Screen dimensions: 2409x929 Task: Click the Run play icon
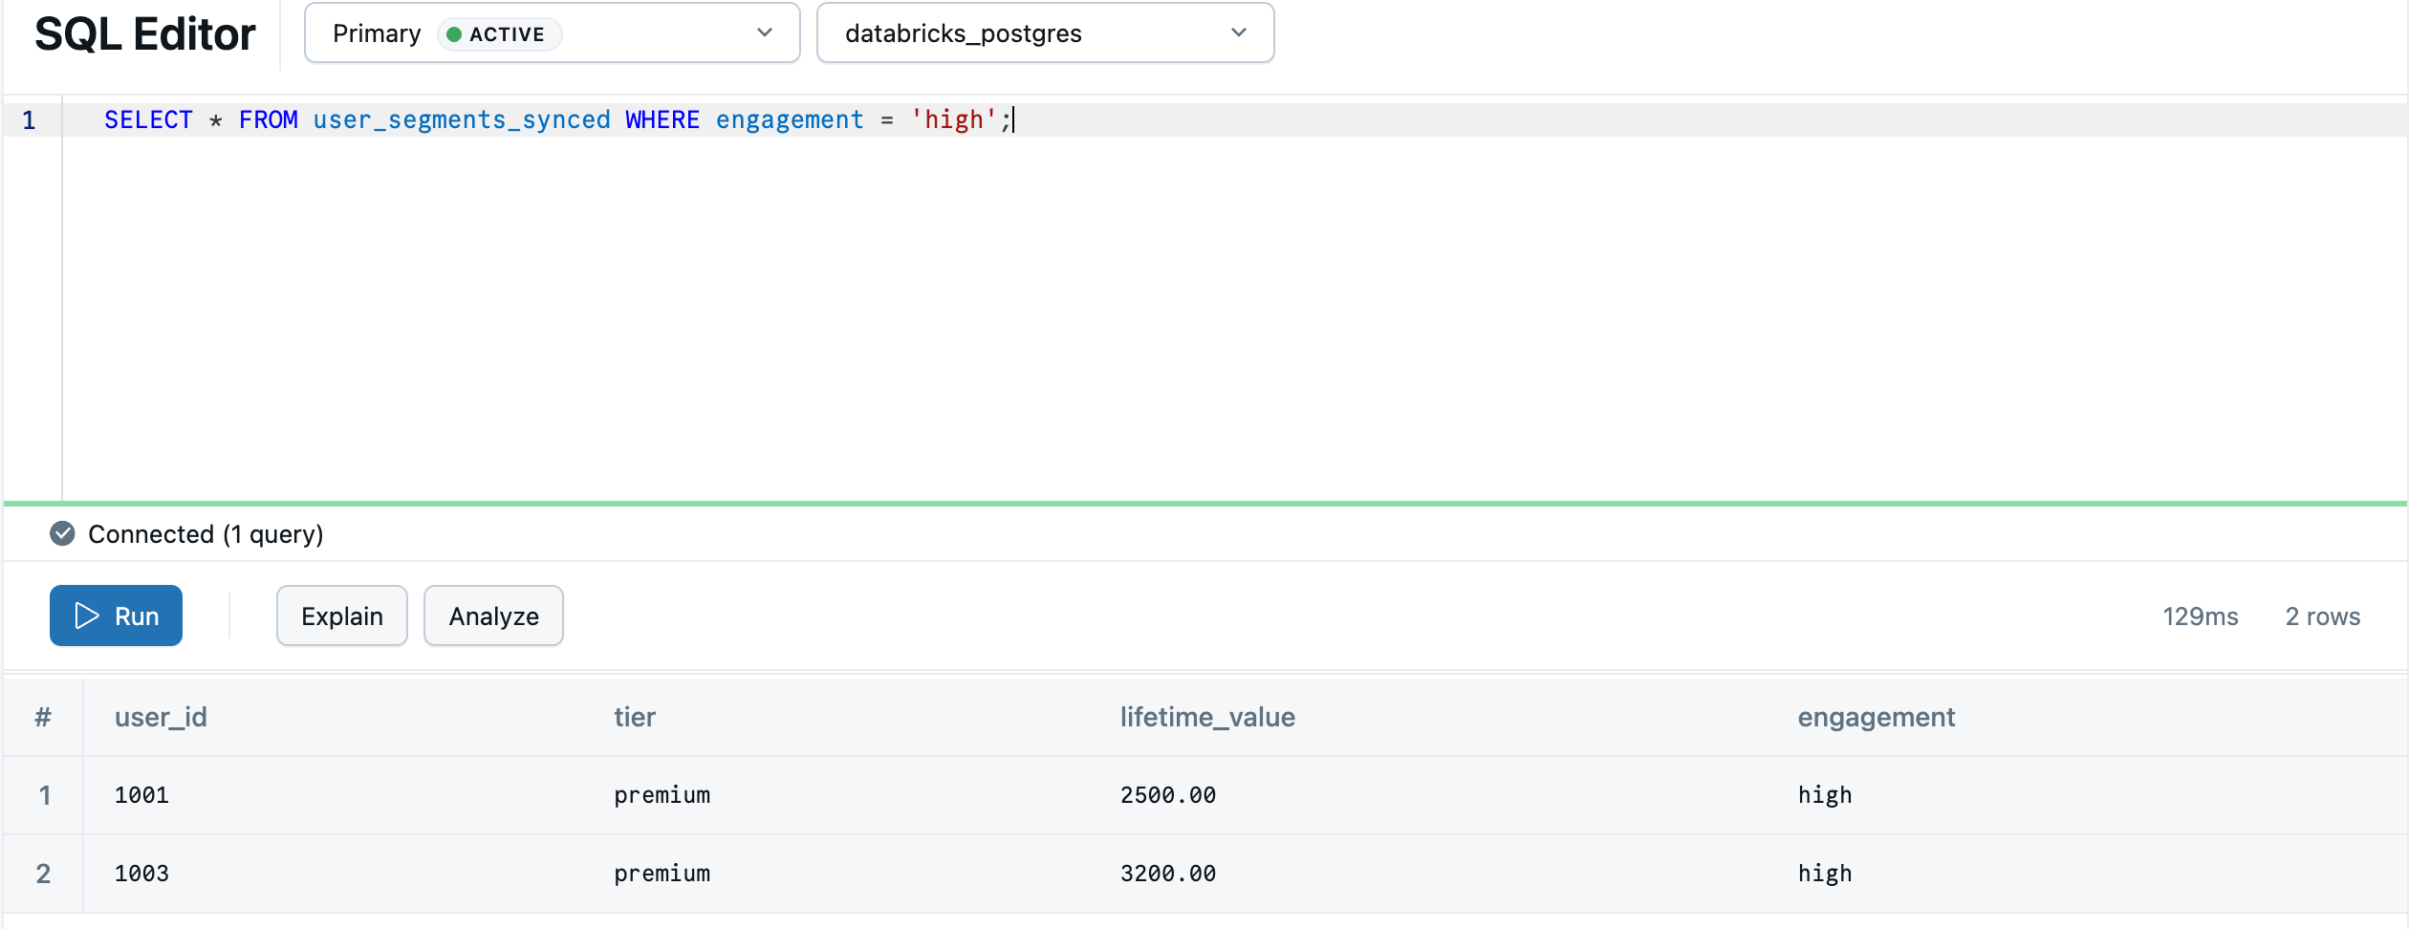86,616
